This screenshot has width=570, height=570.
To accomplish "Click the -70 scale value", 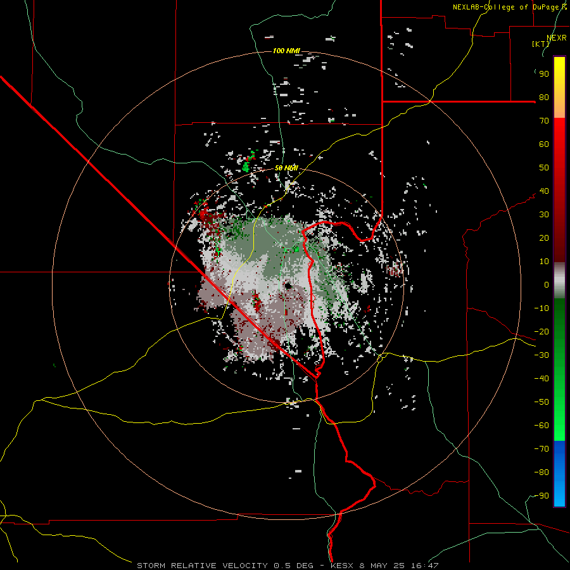I will [x=541, y=449].
